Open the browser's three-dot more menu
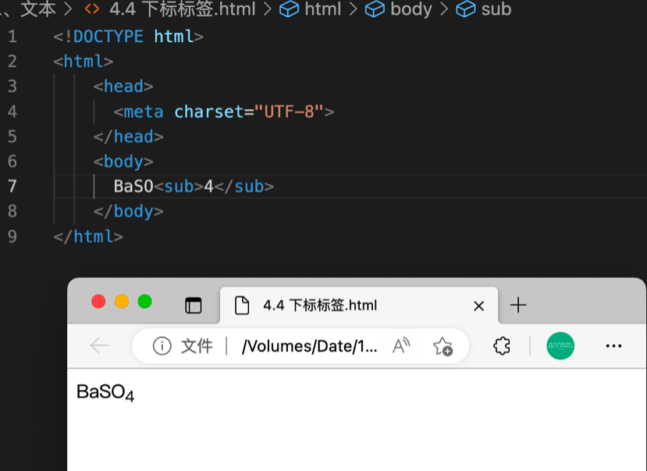647x471 pixels. tap(613, 346)
